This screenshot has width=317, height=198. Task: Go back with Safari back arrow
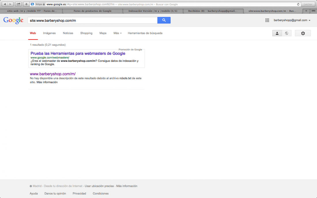click(5, 4)
